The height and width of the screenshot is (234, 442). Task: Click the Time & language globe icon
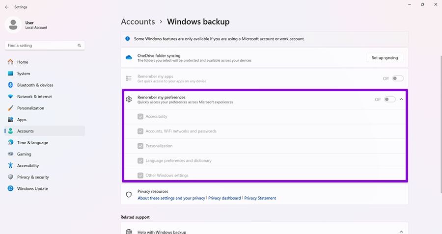[x=10, y=142]
